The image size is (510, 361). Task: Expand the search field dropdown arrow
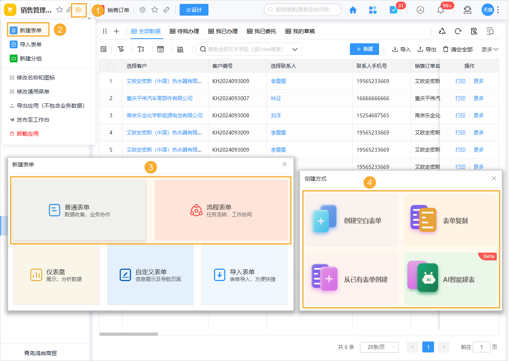[x=295, y=49]
